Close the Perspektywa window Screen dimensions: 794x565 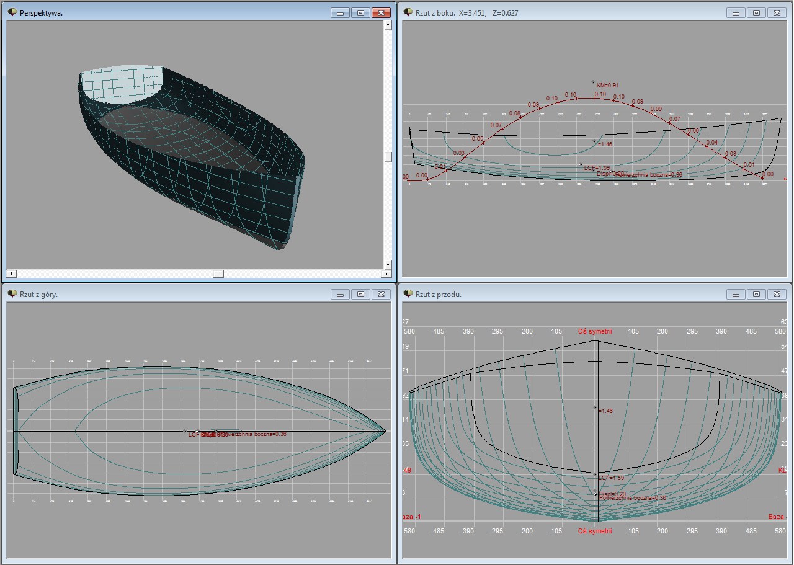(x=381, y=12)
